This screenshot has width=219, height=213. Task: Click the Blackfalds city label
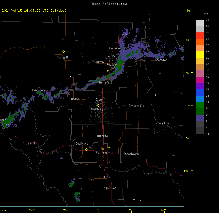[x=112, y=56]
